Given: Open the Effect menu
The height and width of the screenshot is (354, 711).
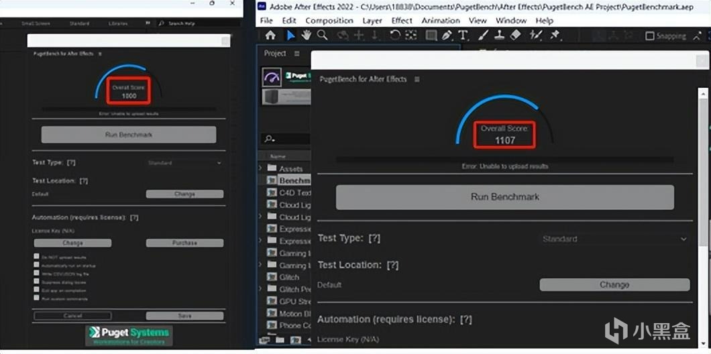Looking at the screenshot, I should [402, 20].
